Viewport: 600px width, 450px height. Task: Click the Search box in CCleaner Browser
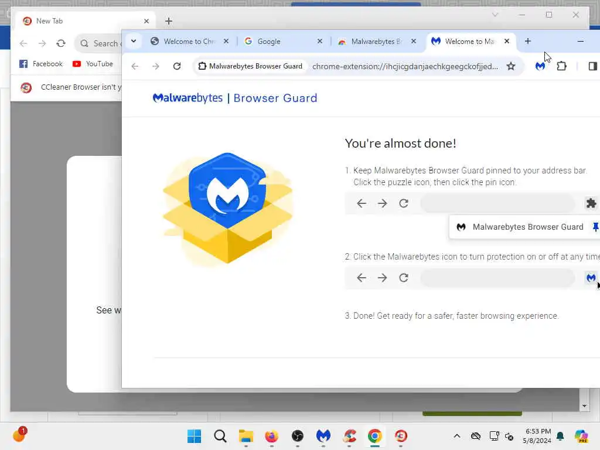(98, 43)
